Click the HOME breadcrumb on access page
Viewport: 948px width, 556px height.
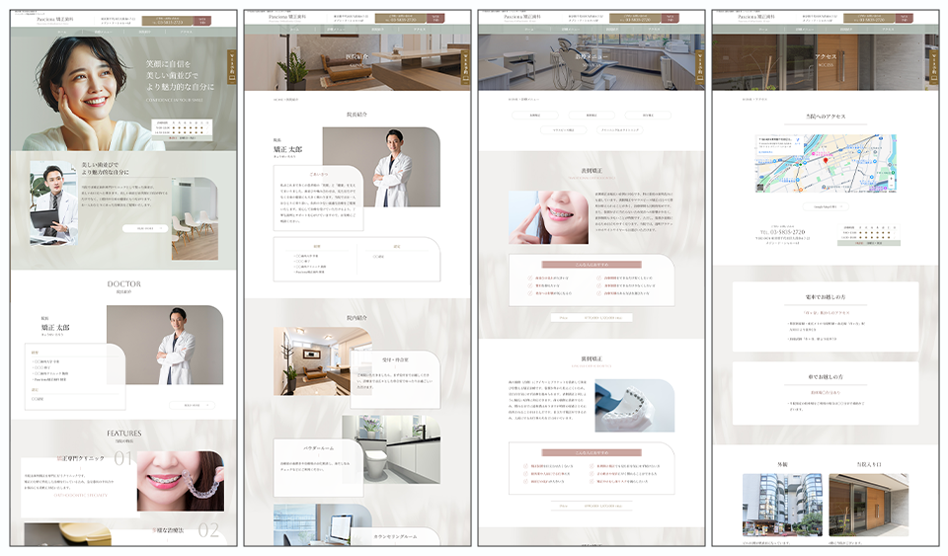coord(747,99)
